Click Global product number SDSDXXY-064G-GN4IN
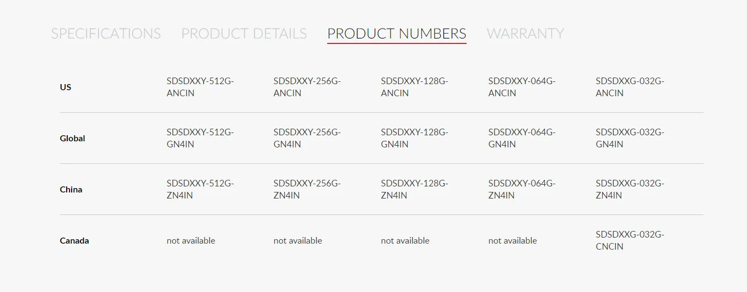 tap(522, 138)
